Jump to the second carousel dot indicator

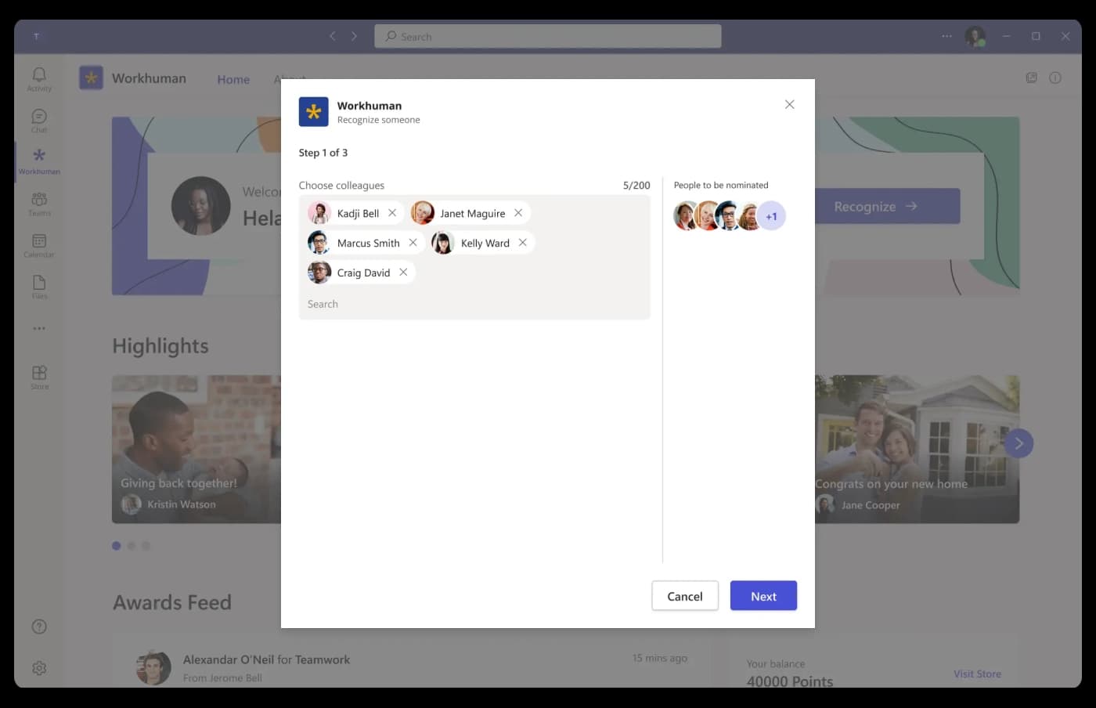(131, 545)
